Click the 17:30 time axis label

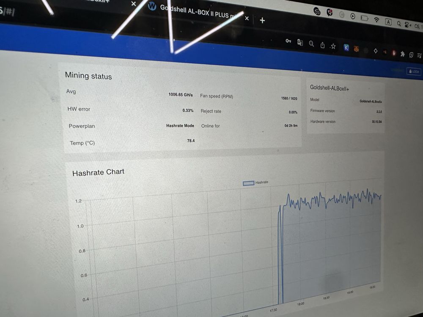(x=273, y=310)
